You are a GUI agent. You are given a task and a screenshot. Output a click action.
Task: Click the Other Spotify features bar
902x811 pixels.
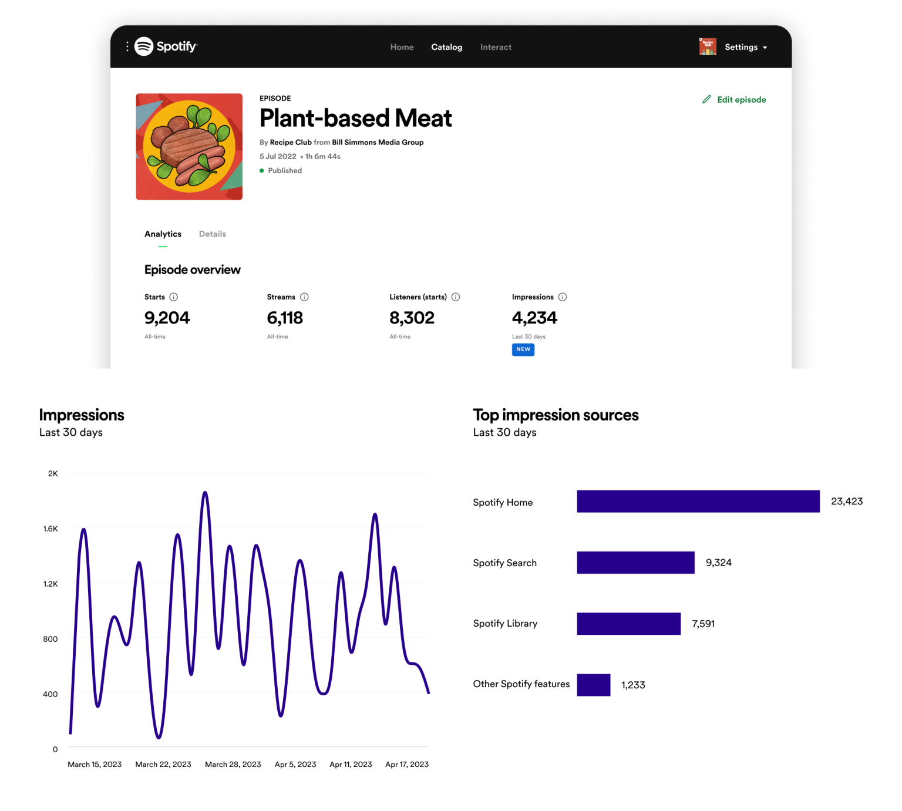click(594, 685)
